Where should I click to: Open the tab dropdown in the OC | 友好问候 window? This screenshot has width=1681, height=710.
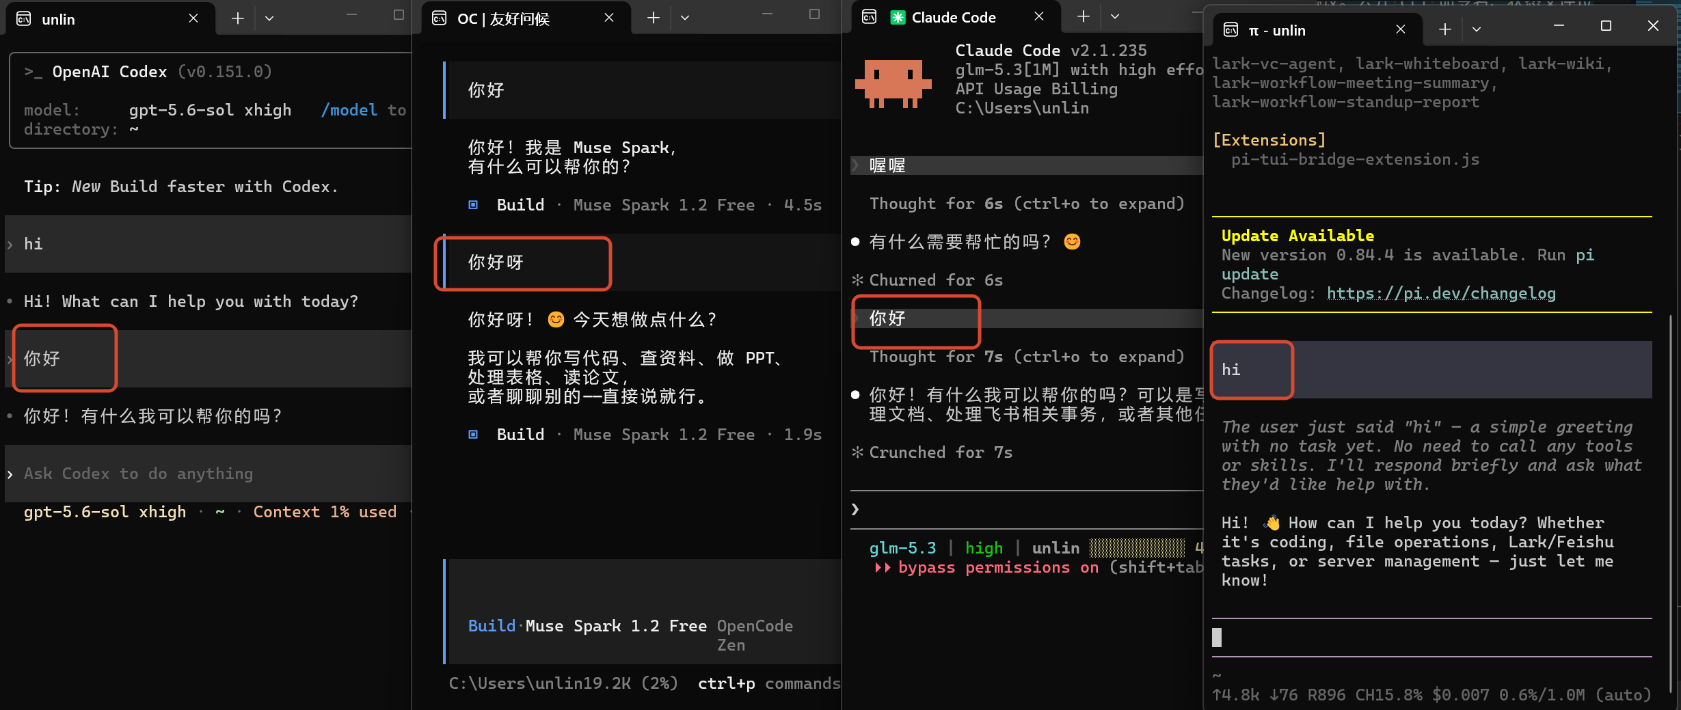click(x=685, y=18)
